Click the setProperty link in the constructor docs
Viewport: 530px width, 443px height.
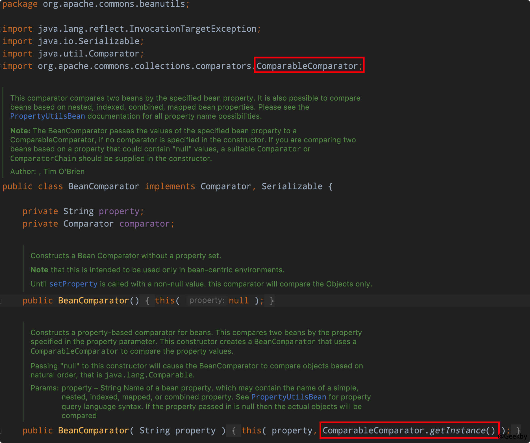tap(73, 284)
